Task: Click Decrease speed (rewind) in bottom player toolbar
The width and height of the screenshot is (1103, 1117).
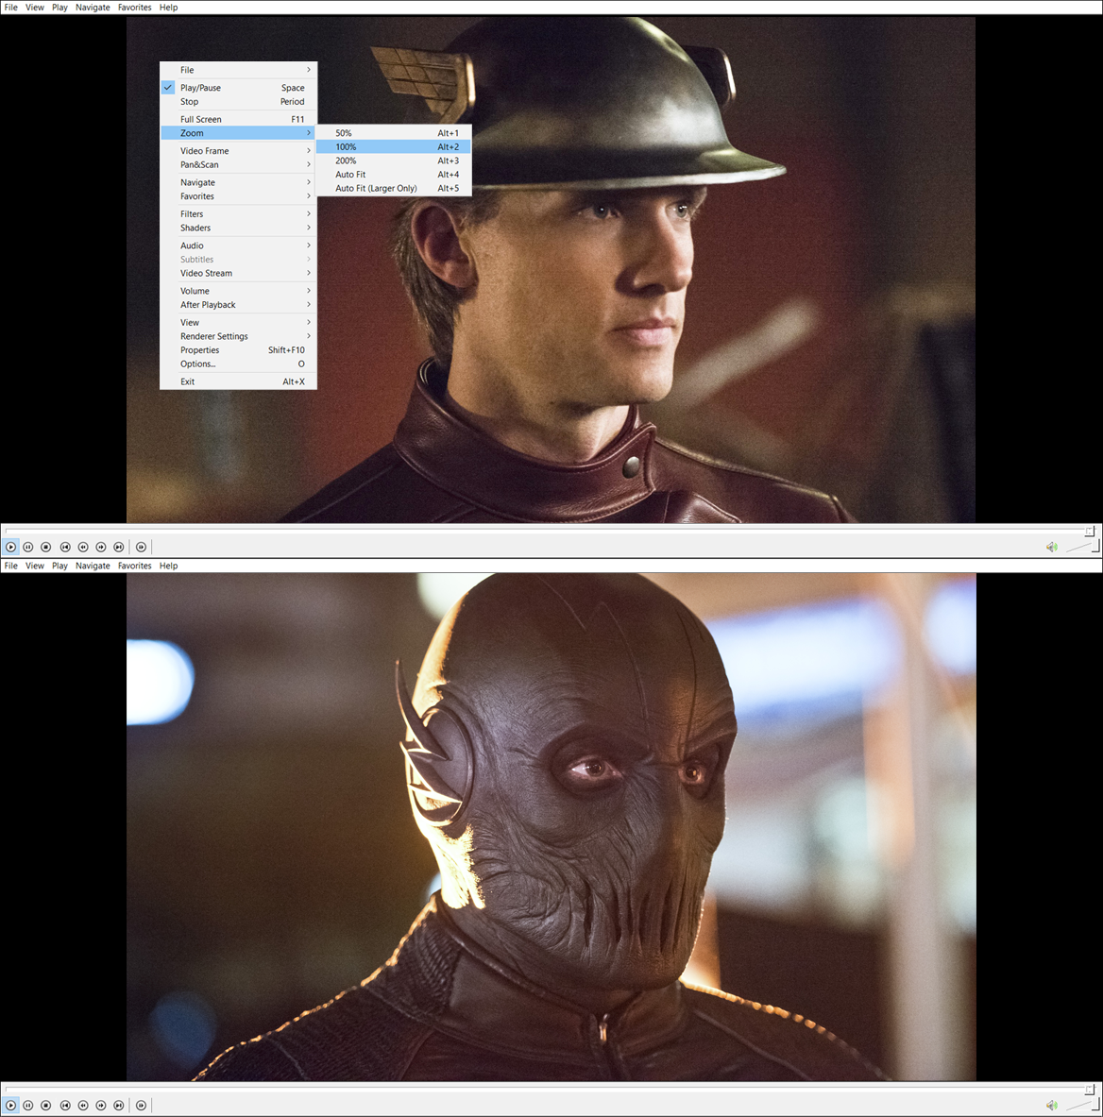Action: (83, 1106)
